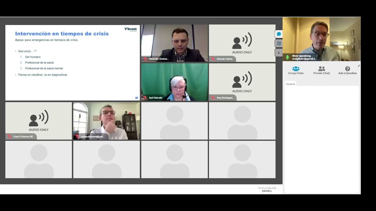Open the notes panel side tab
Image resolution: width=376 pixels, height=211 pixels.
pyautogui.click(x=278, y=43)
